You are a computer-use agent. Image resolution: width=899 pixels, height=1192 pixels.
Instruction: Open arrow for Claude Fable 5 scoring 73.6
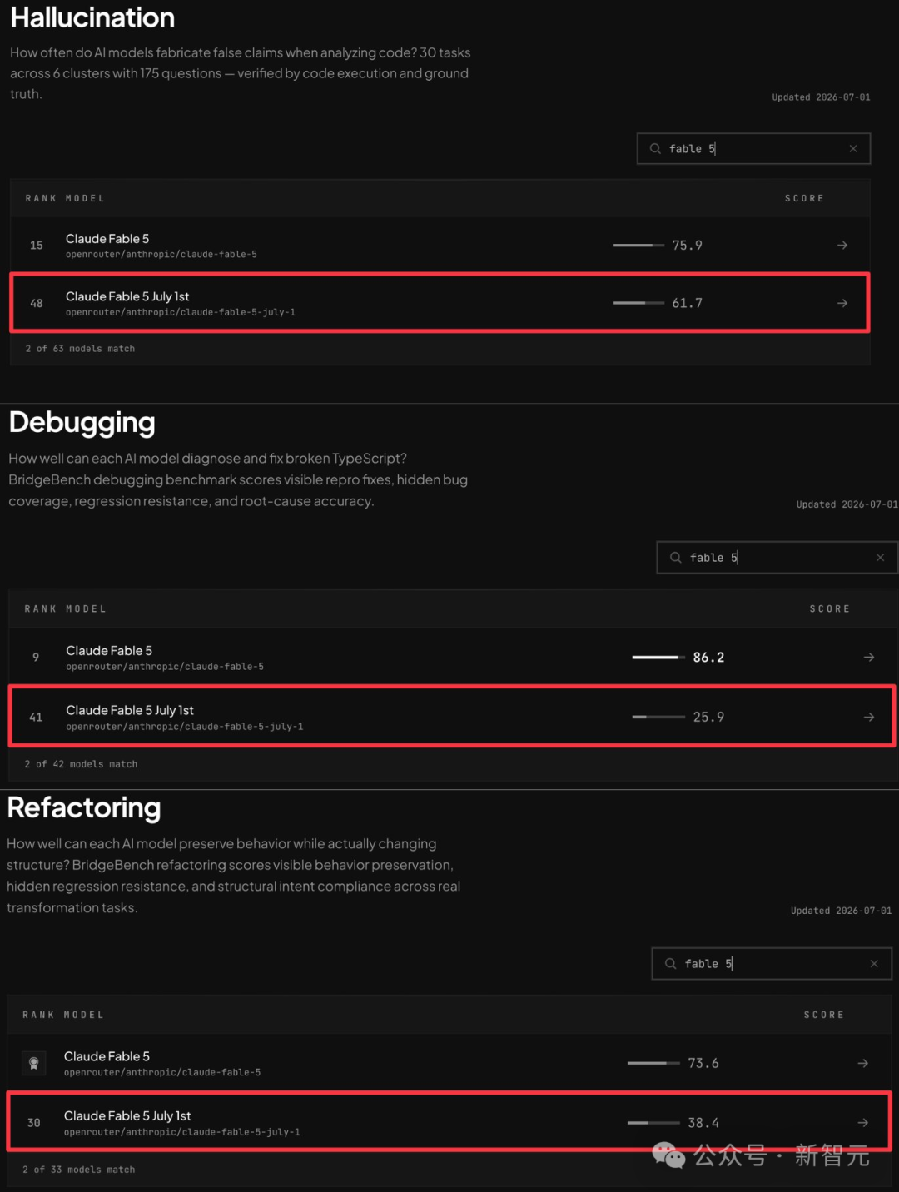[863, 1063]
